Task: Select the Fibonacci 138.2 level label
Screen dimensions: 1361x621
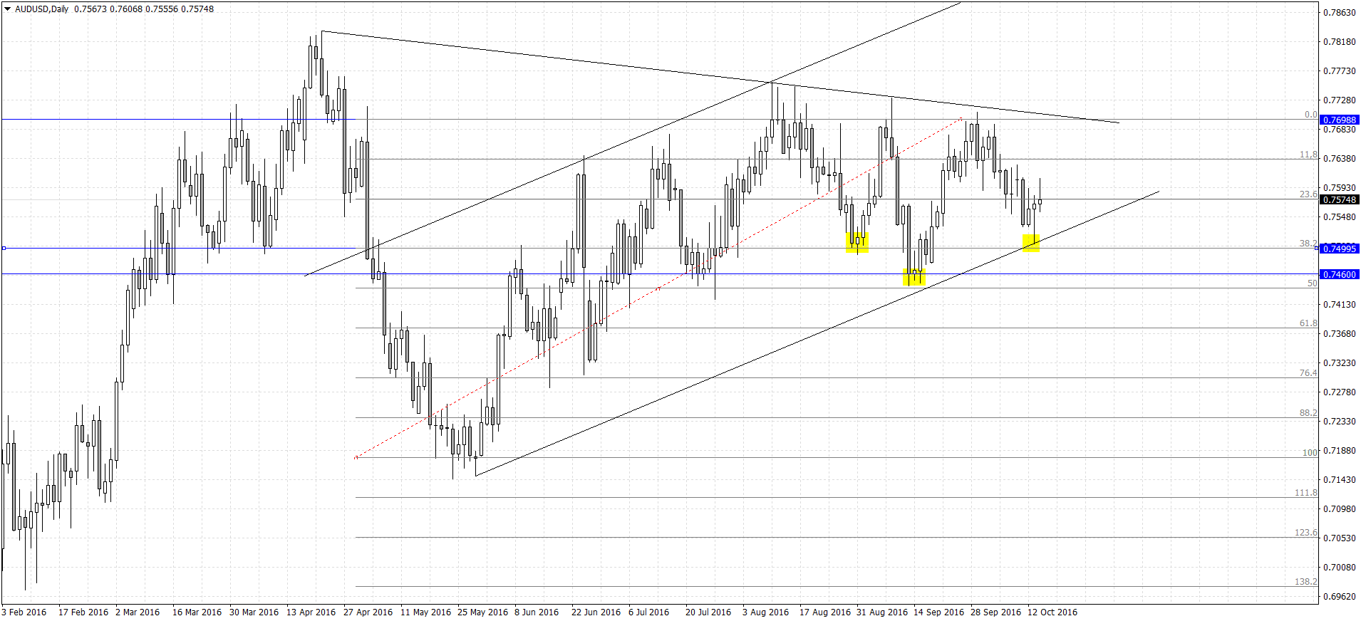Action: pyautogui.click(x=1306, y=582)
